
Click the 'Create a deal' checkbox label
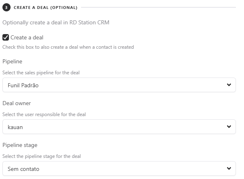coord(27,37)
